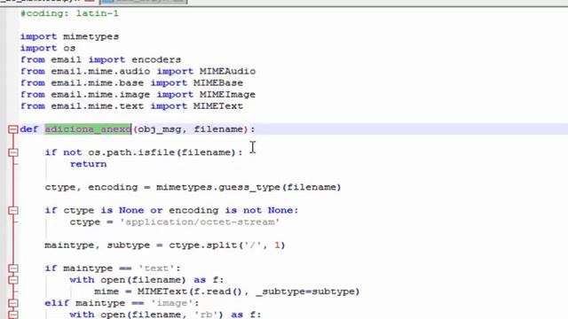Screen dimensions: 568x319
Task: Click the 'rb' string in the open call
Action: pos(206,315)
